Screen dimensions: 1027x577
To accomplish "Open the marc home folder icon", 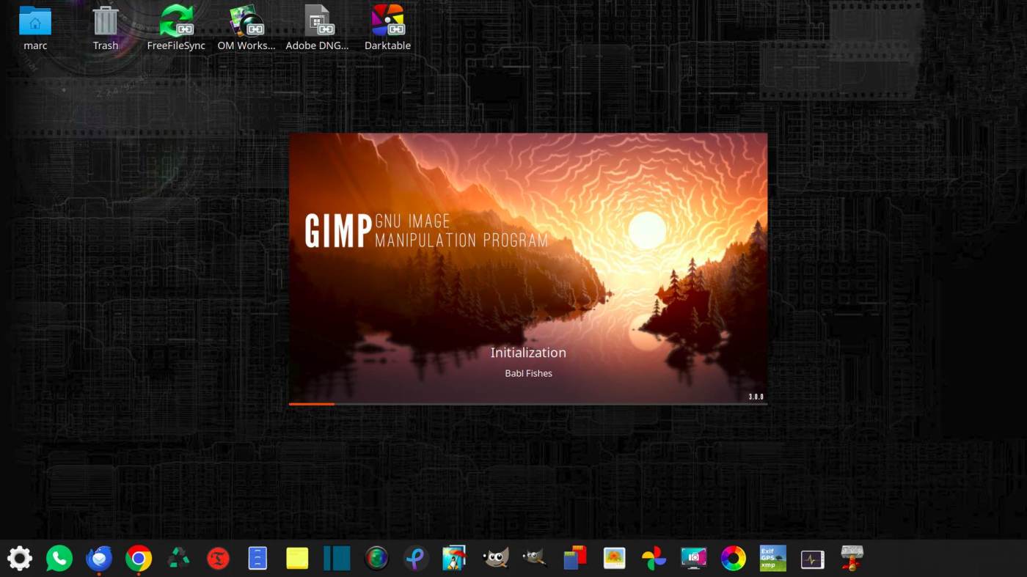I will coord(35,27).
